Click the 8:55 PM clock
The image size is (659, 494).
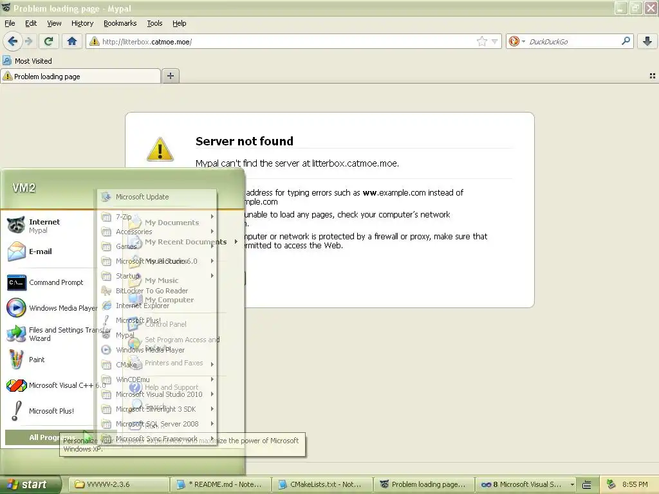[x=635, y=484]
